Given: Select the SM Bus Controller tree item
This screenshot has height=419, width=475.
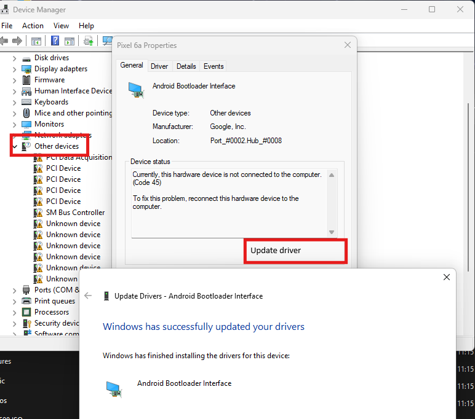Looking at the screenshot, I should click(x=75, y=213).
